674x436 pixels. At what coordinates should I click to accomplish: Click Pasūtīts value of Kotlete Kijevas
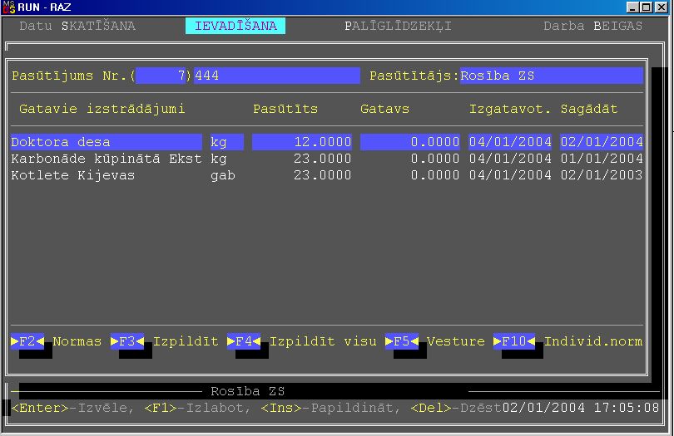(322, 175)
